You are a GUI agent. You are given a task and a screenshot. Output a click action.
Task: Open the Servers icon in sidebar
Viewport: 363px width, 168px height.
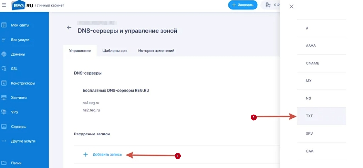[4, 127]
